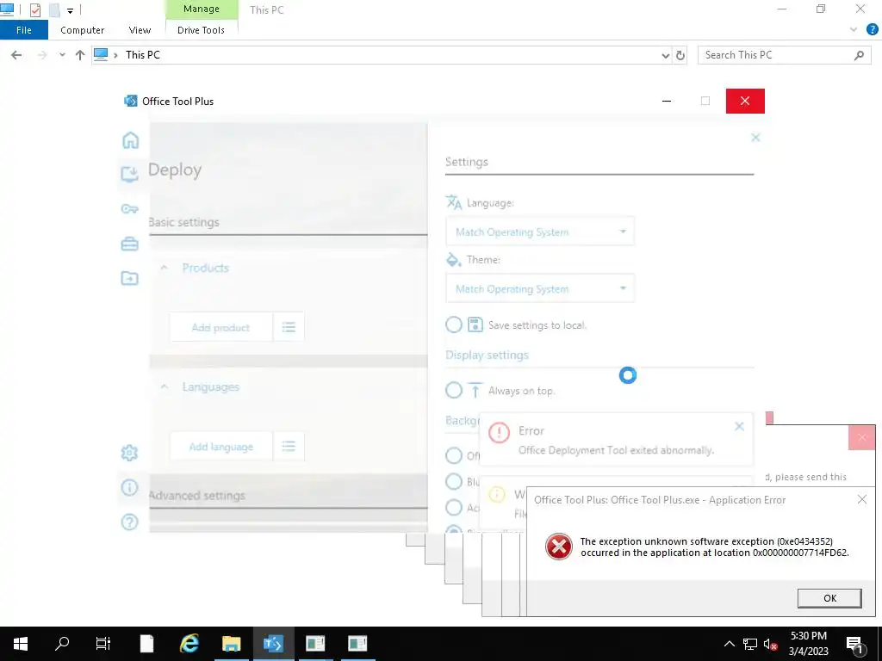The image size is (882, 661).
Task: Open the Home icon in Office Tool Plus sidebar
Action: tap(131, 139)
